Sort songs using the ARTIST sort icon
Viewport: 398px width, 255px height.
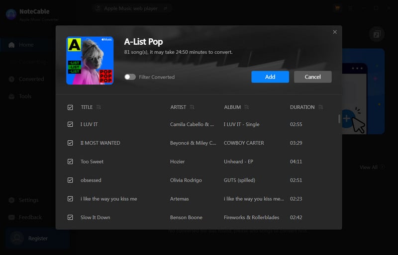click(192, 107)
